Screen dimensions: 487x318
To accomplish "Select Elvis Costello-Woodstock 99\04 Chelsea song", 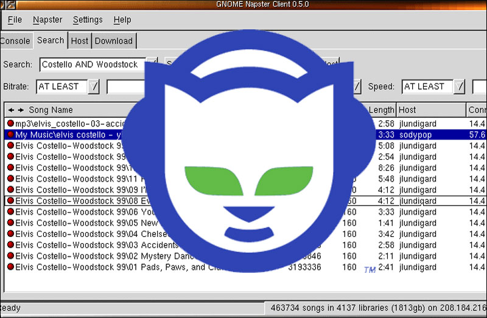I will [x=246, y=234].
